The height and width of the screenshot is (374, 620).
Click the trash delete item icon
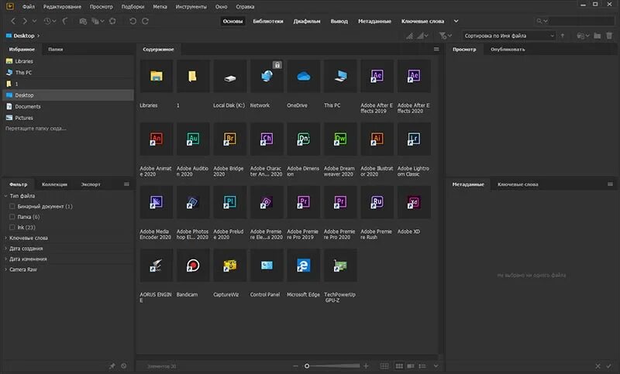tap(609, 36)
